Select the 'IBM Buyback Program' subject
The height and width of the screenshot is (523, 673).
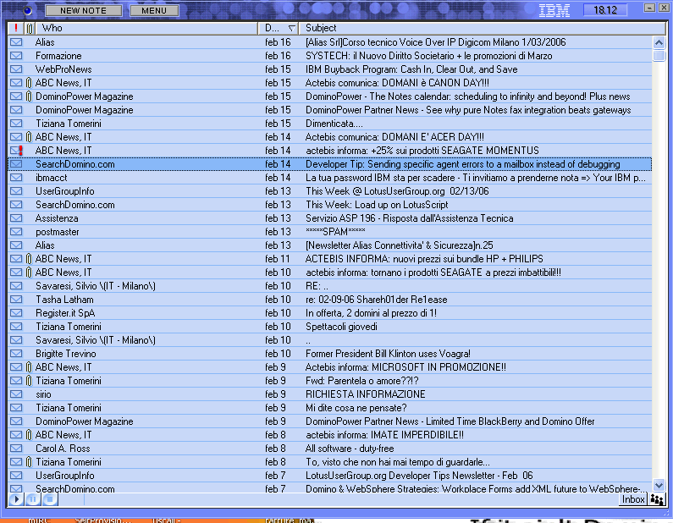point(411,69)
